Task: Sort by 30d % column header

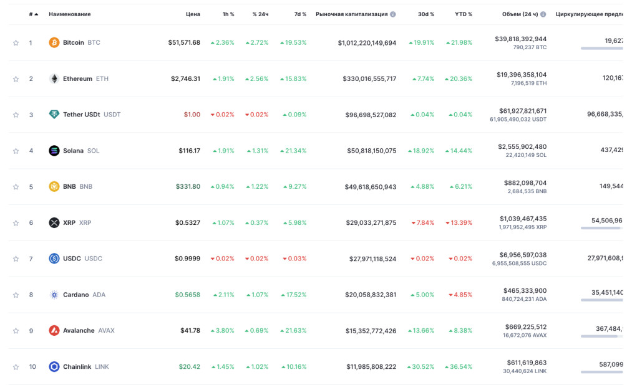Action: tap(426, 14)
